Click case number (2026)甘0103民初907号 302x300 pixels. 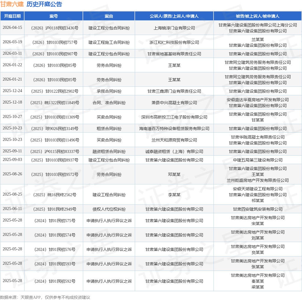coord(55,54)
